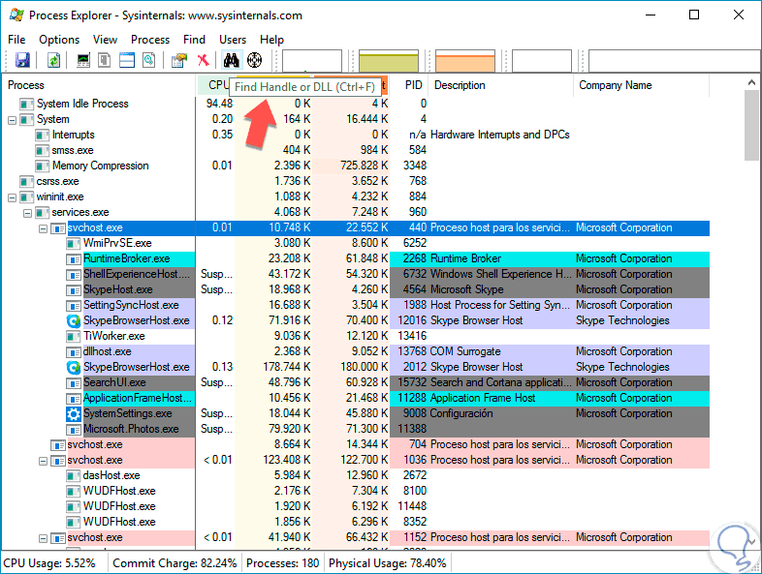Click the Find Handle or DLL binoculars
Viewport: 762px width, 574px height.
coord(232,60)
